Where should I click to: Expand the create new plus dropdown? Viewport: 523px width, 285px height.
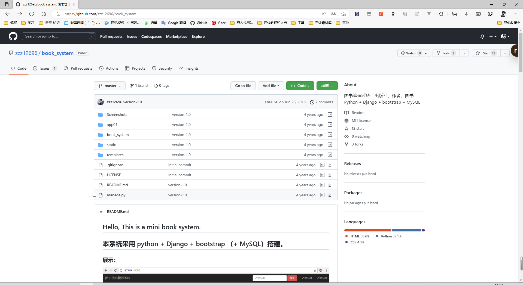(x=493, y=36)
